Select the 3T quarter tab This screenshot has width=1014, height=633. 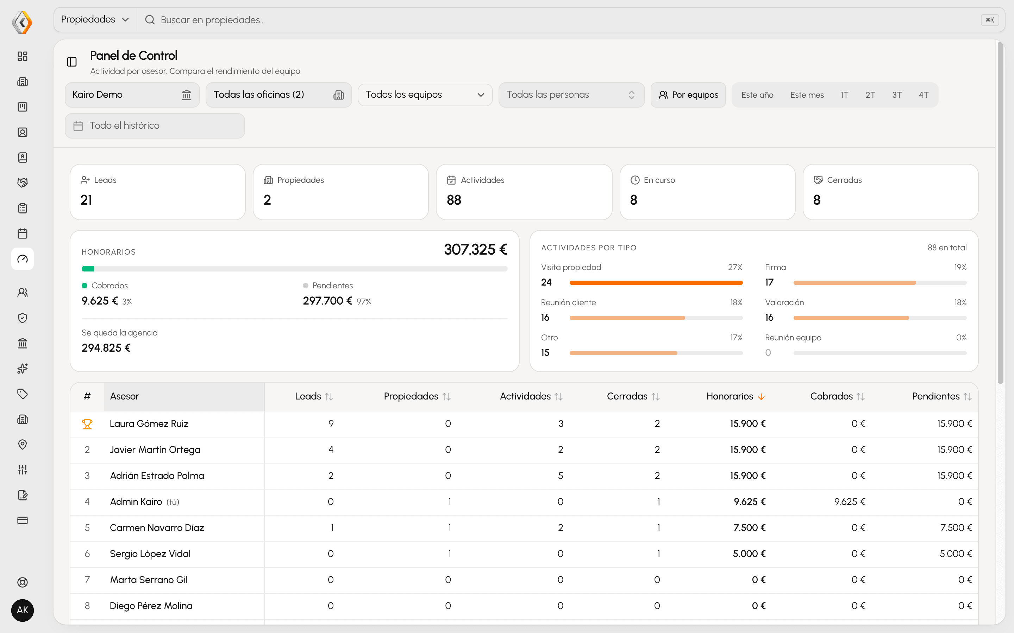(897, 95)
